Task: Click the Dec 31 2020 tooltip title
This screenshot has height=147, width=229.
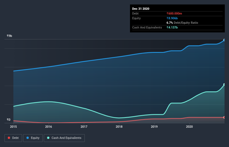Action: click(x=141, y=9)
